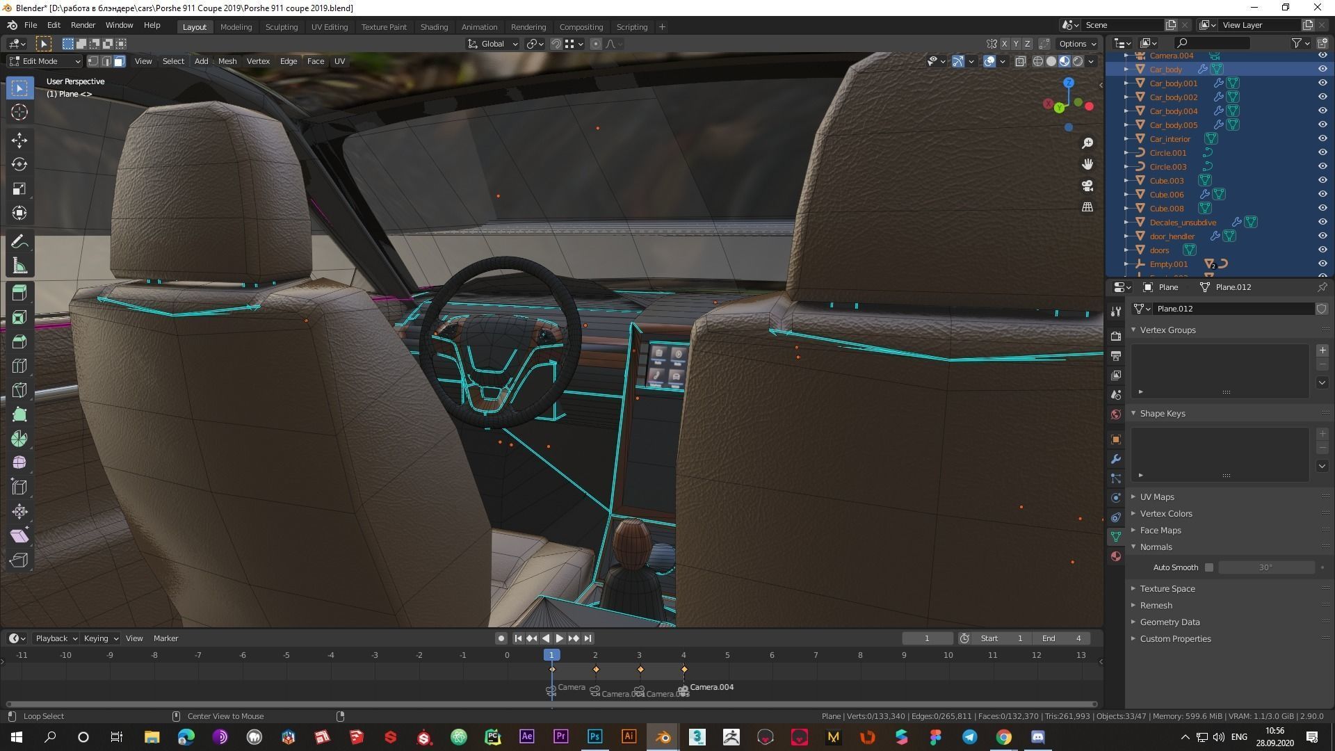Expand the UV Maps panel
This screenshot has height=751, width=1335.
point(1157,496)
